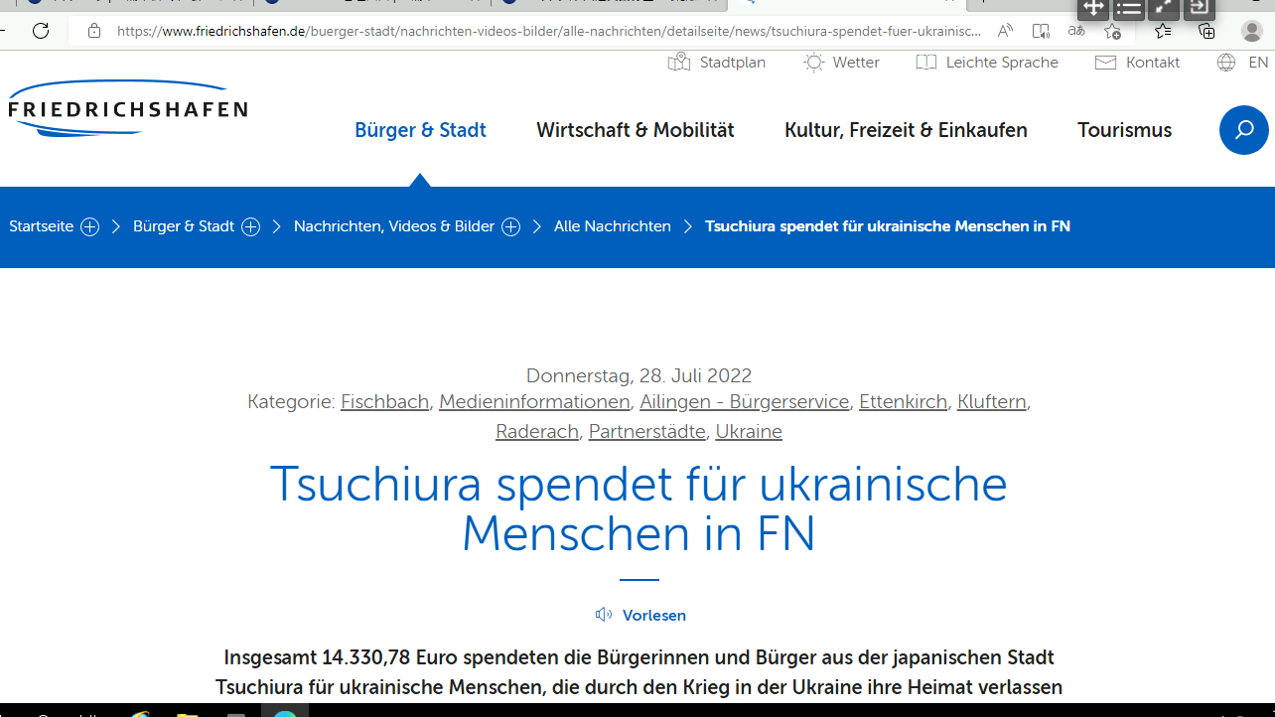Viewport: 1275px width, 717px height.
Task: Open the browser profile avatar
Action: click(x=1252, y=31)
